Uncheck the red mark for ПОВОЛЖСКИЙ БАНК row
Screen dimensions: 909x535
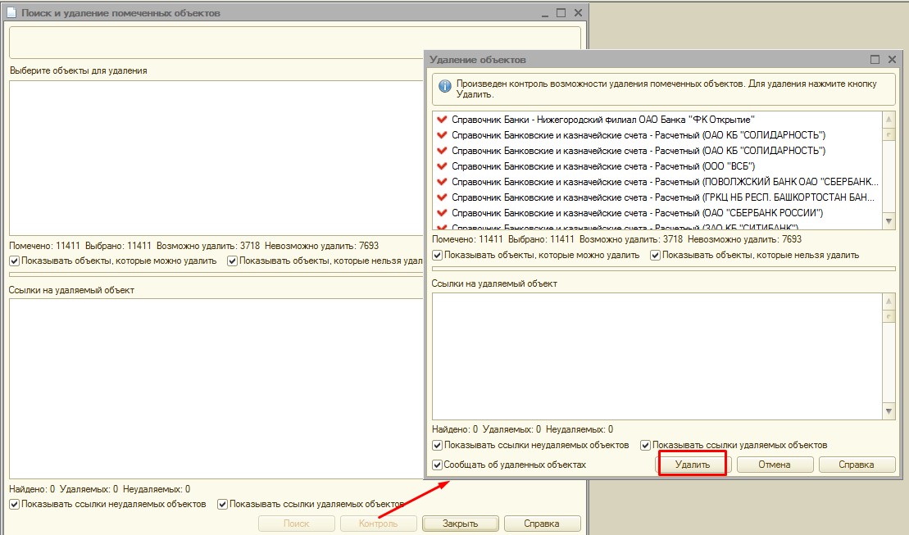tap(443, 182)
